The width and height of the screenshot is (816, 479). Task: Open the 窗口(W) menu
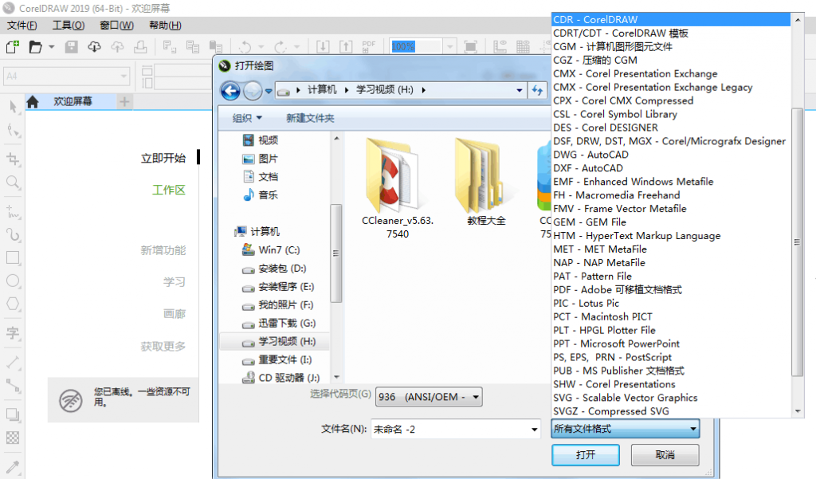tap(116, 25)
